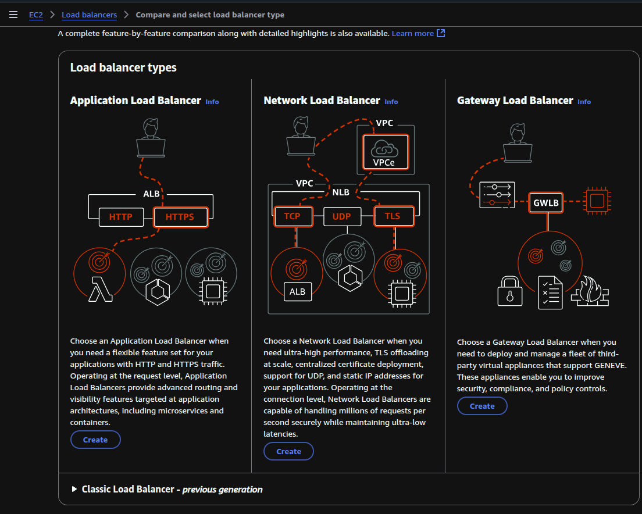Click the orange chip icon beside GWLB
642x514 pixels.
point(597,201)
